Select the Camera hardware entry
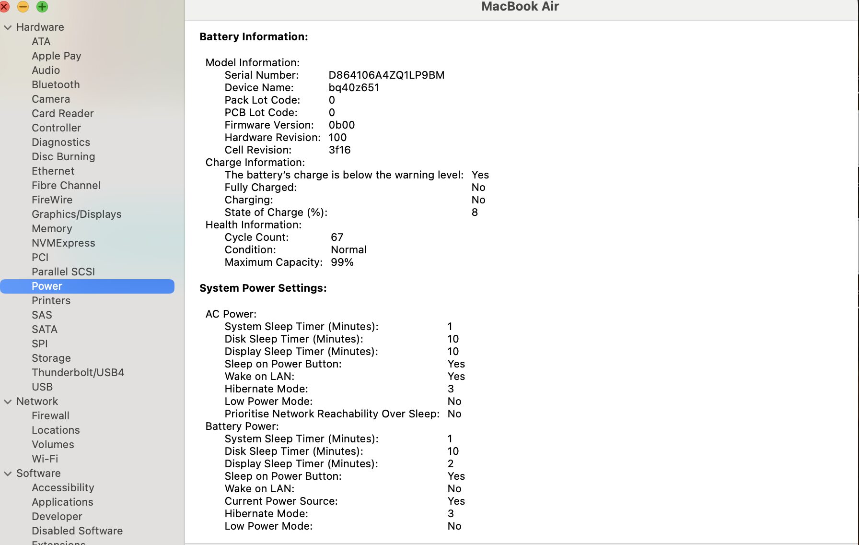The image size is (859, 545). pyautogui.click(x=50, y=99)
